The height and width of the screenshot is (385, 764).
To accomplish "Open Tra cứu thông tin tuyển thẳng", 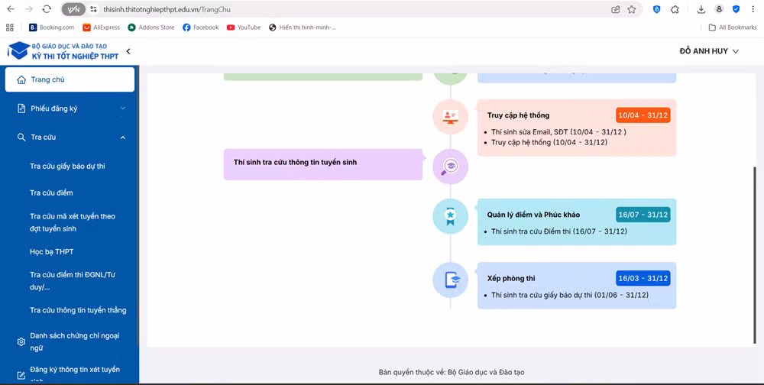I will coord(78,310).
